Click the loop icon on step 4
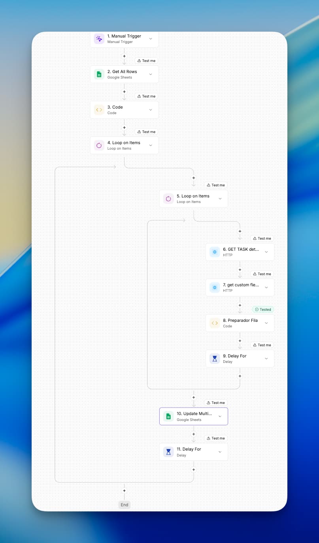This screenshot has width=319, height=543. (99, 145)
